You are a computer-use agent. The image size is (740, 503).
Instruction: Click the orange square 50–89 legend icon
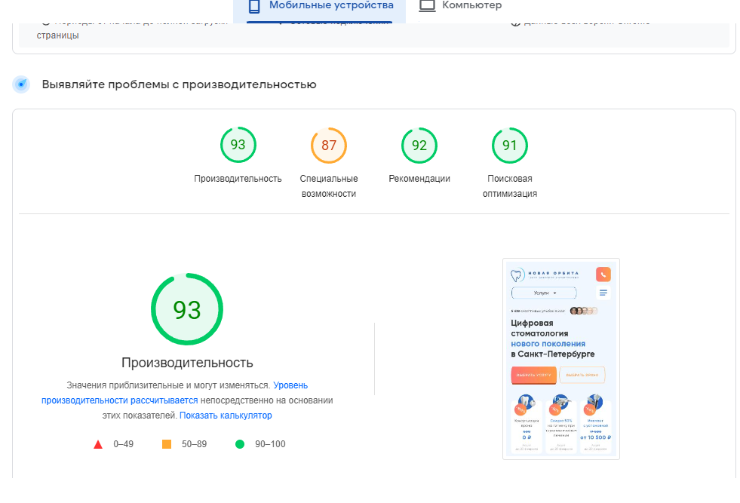[x=167, y=444]
